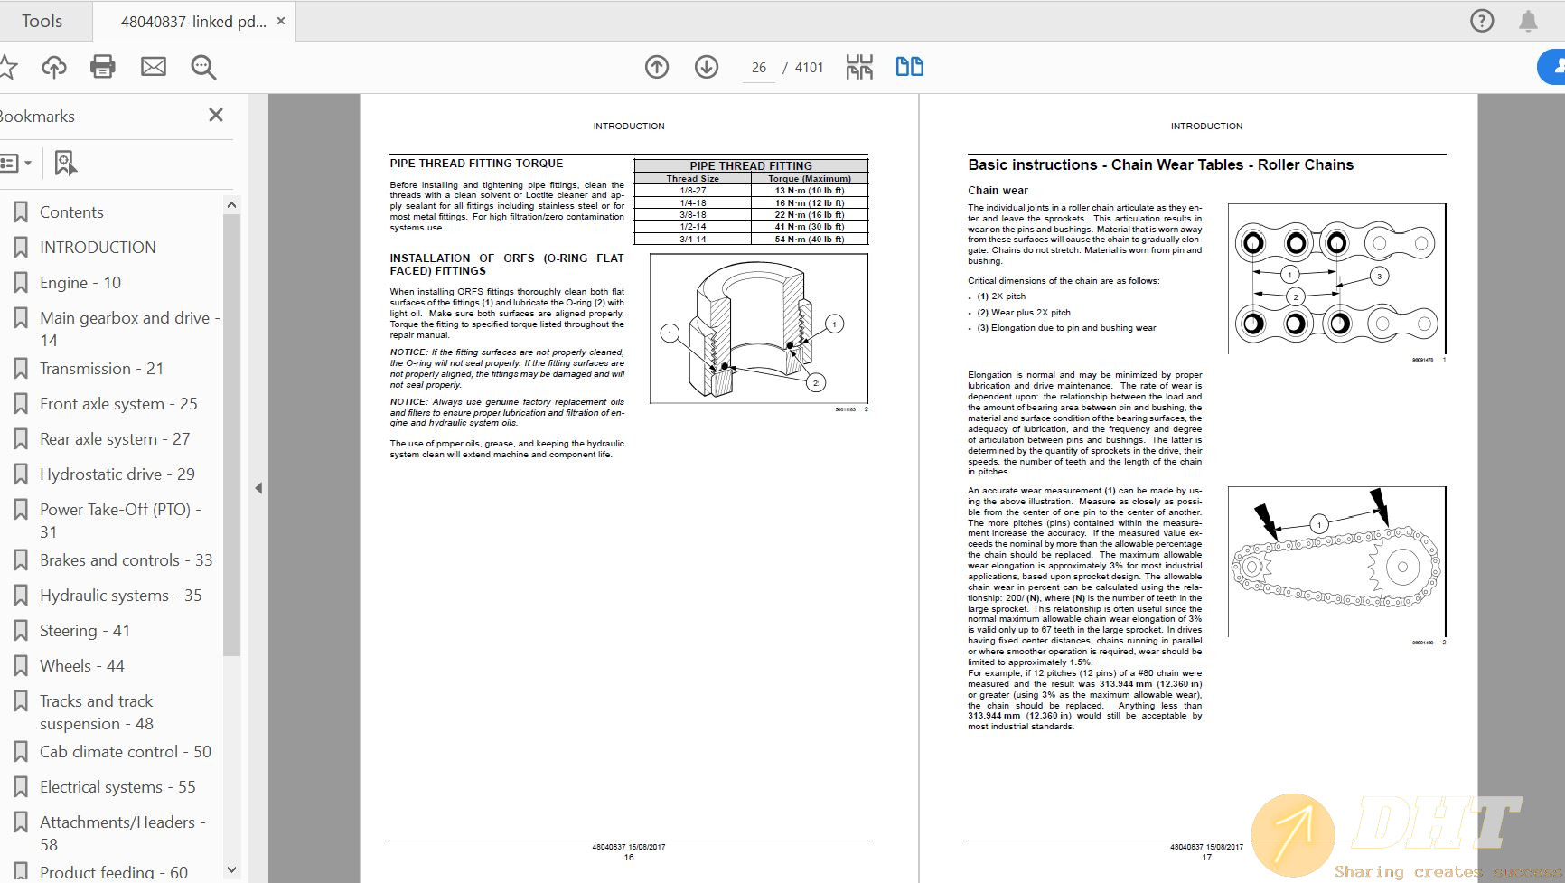Open Electrical systems - 55 bookmark

pyautogui.click(x=117, y=787)
